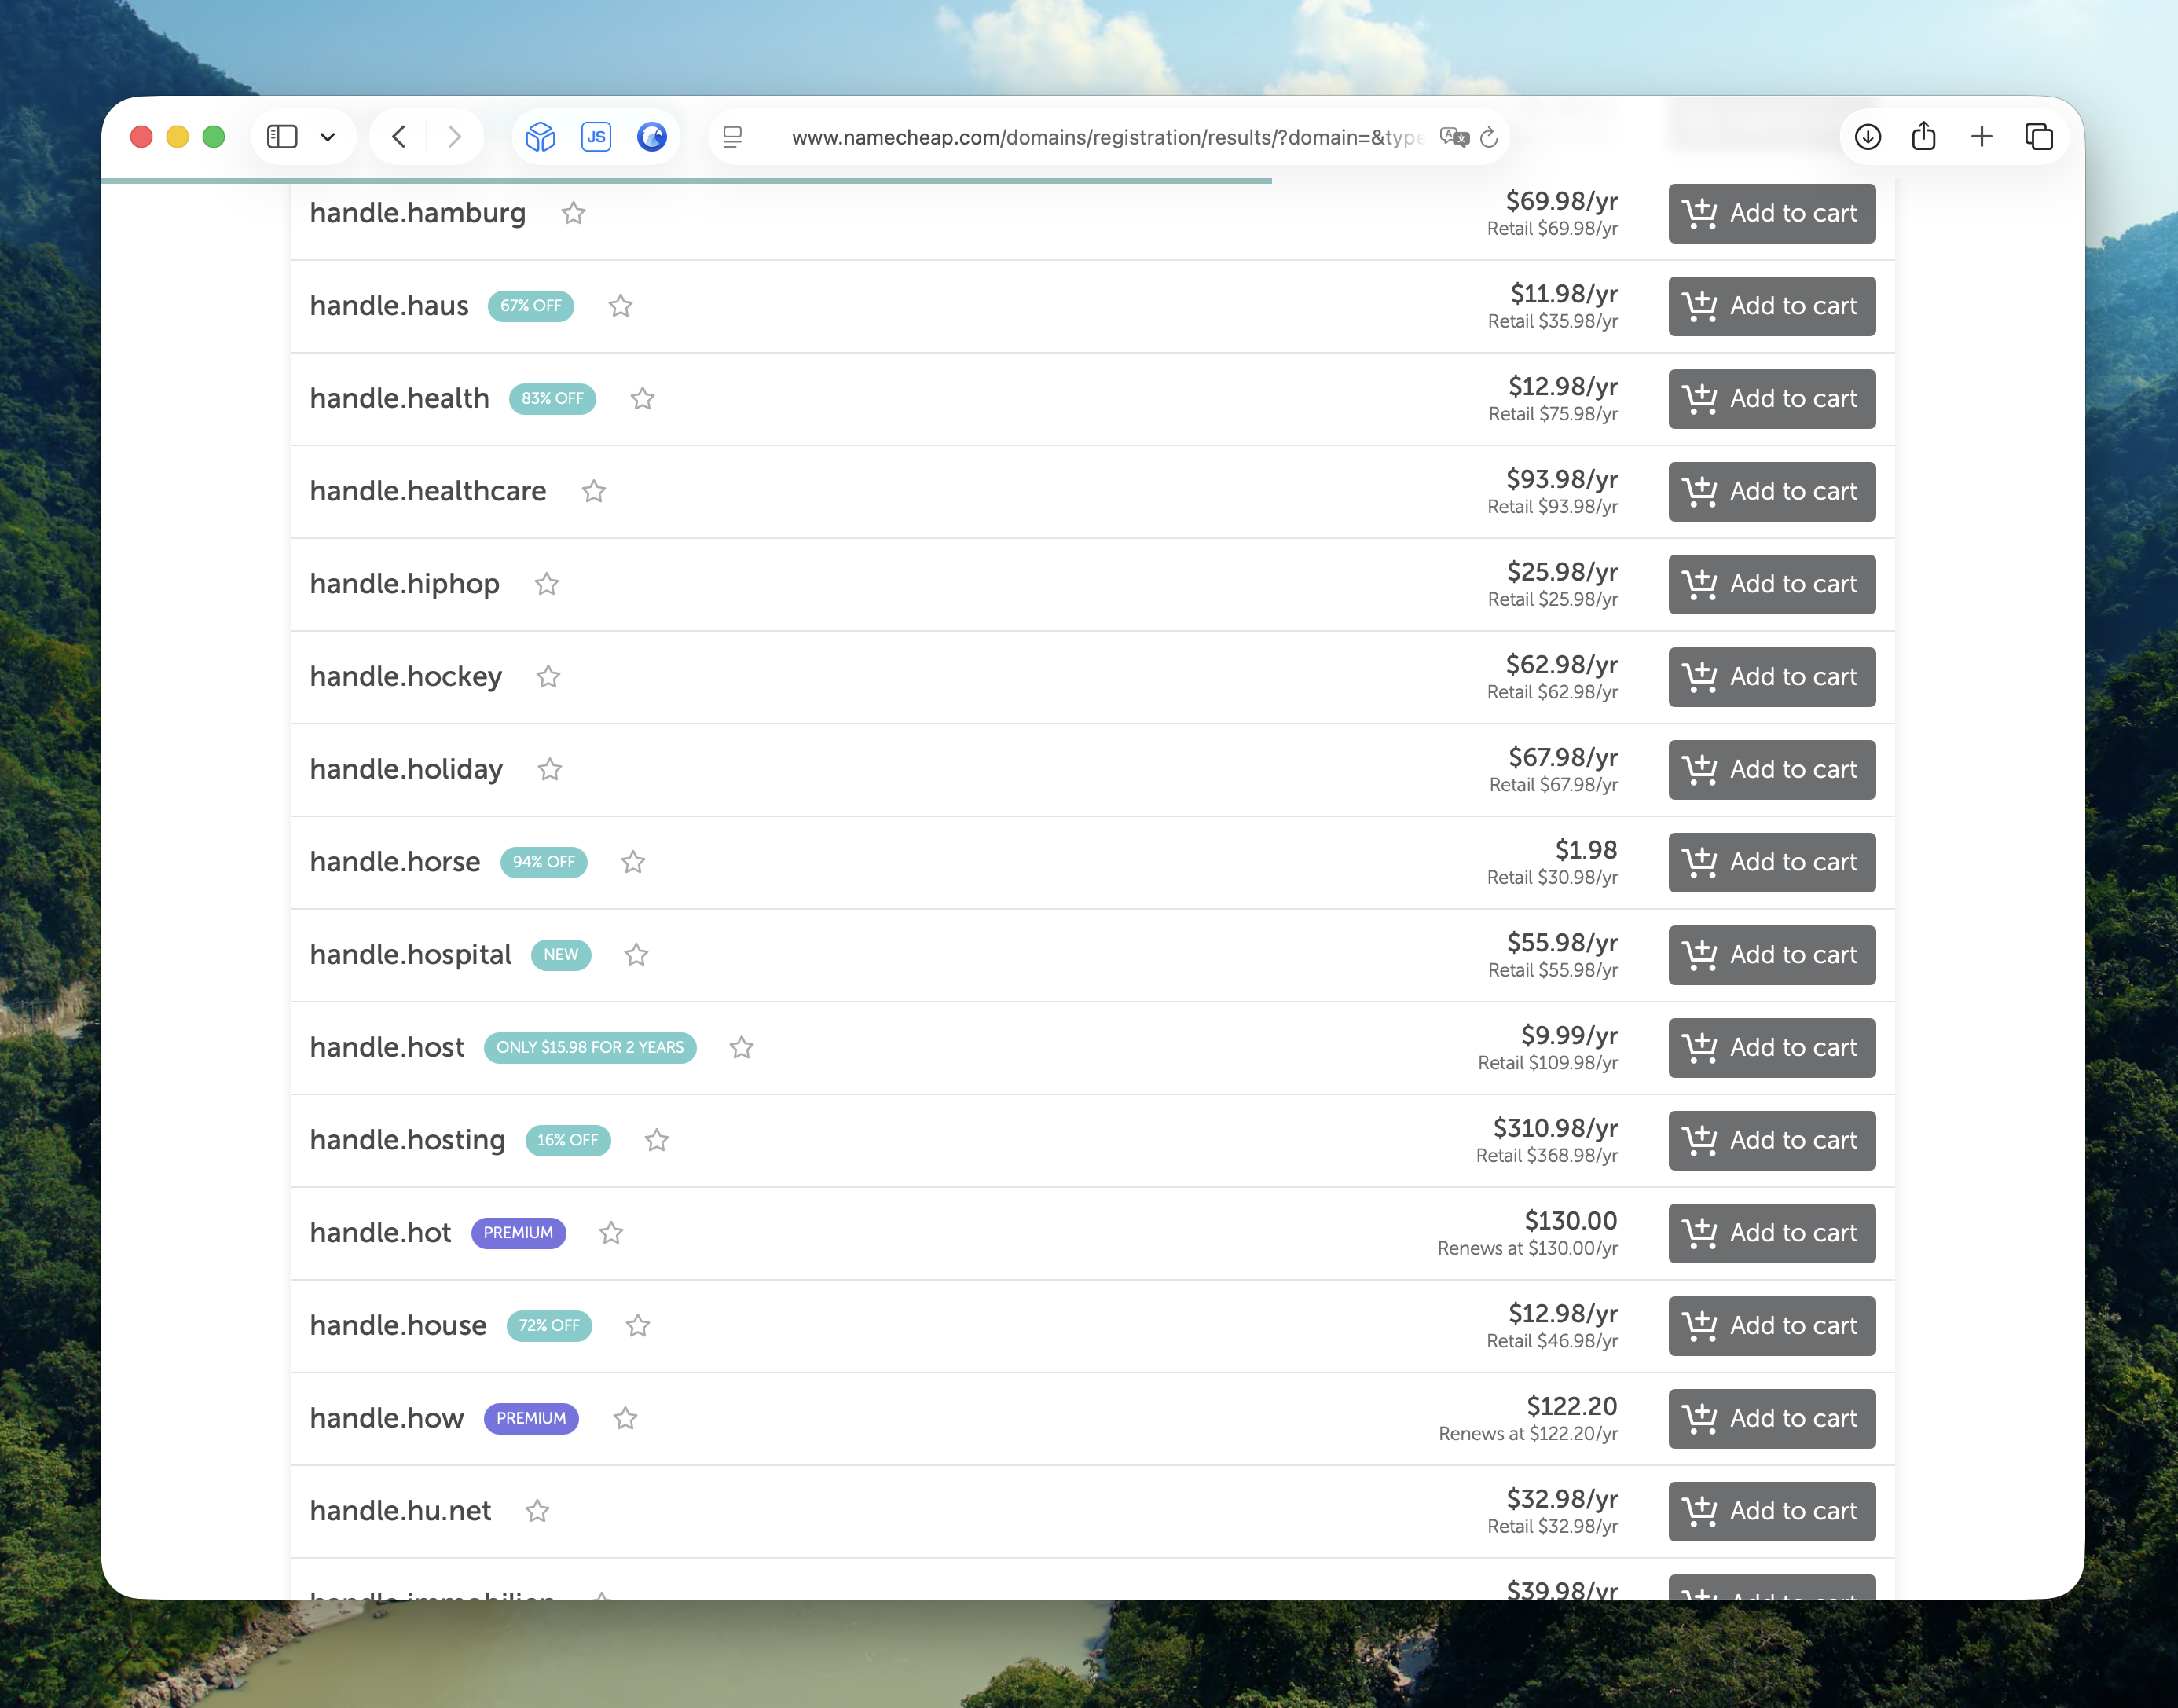Go back to the previous page
The image size is (2178, 1708).
point(399,137)
